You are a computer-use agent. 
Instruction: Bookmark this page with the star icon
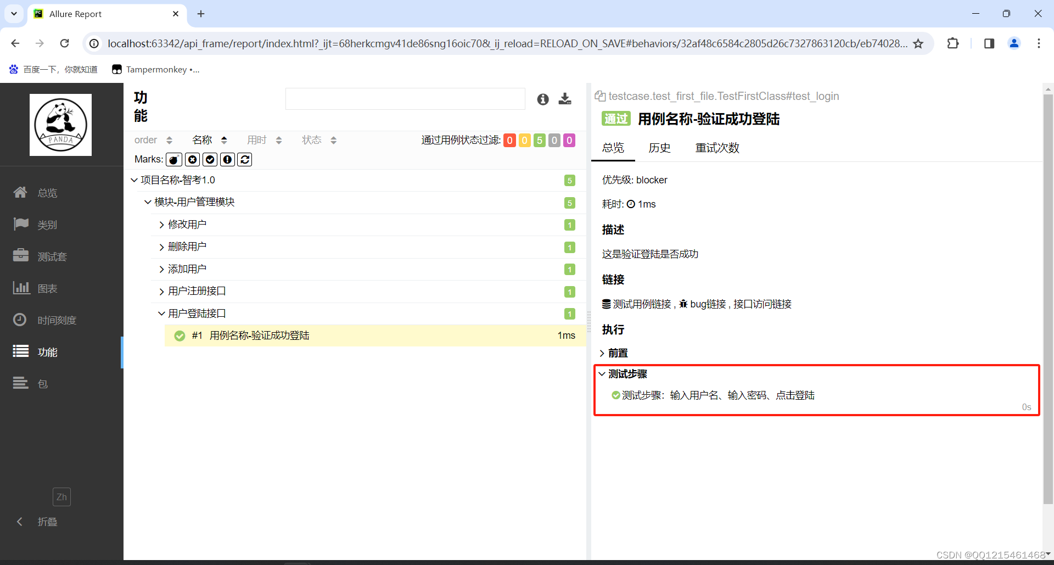tap(918, 43)
